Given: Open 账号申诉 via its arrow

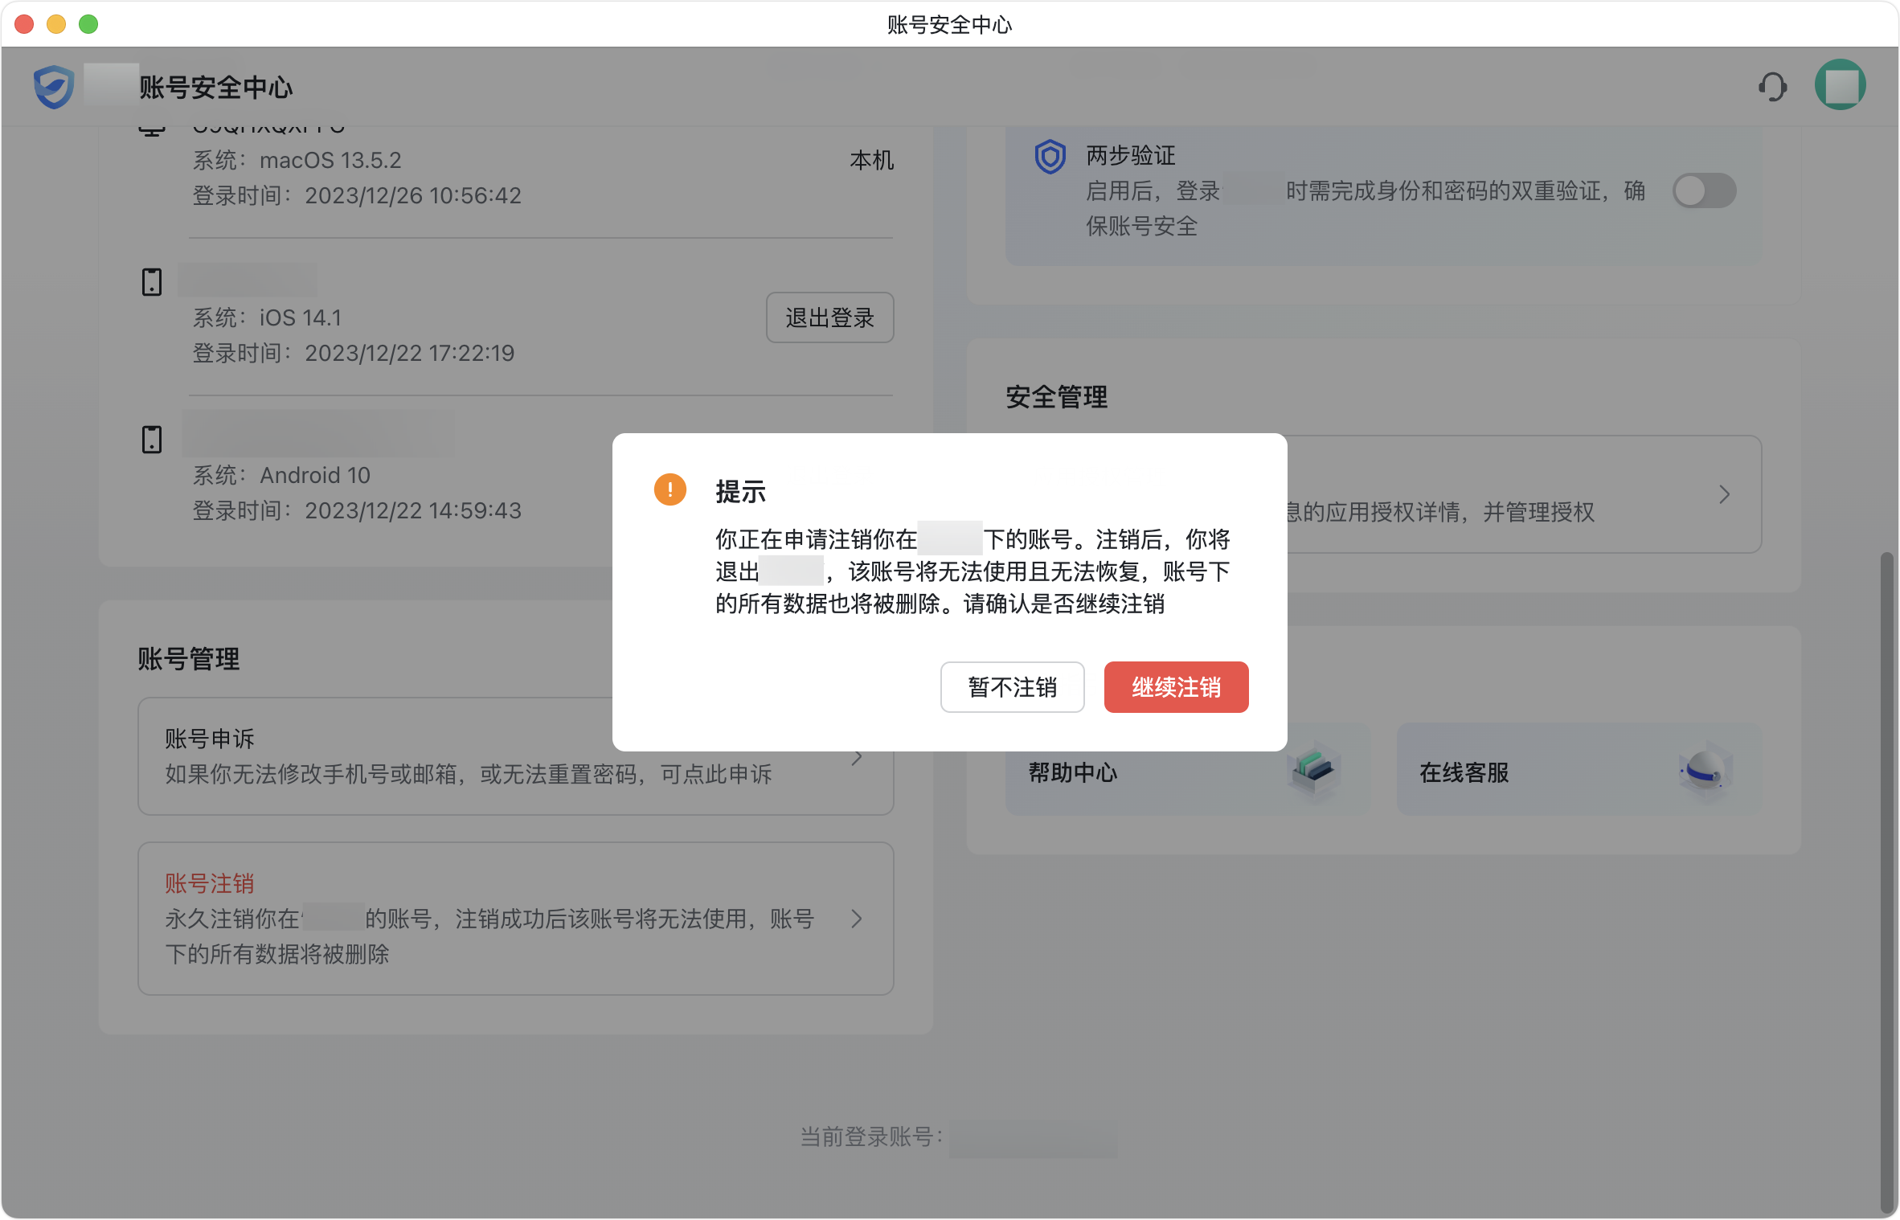Looking at the screenshot, I should [x=858, y=756].
